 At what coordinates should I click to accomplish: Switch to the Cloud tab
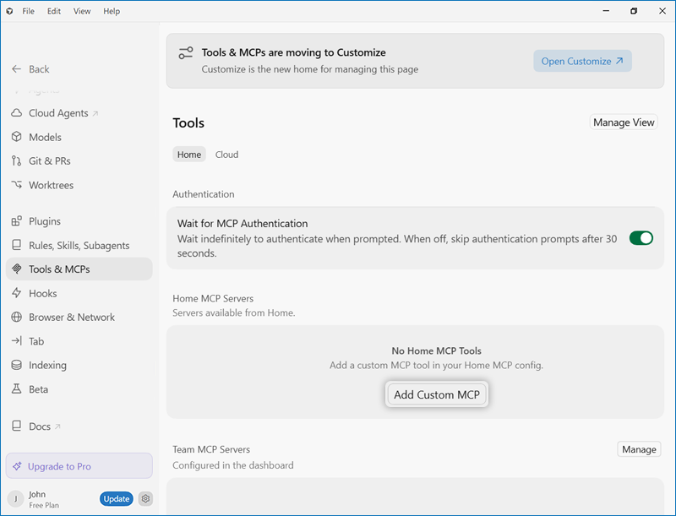pyautogui.click(x=226, y=155)
